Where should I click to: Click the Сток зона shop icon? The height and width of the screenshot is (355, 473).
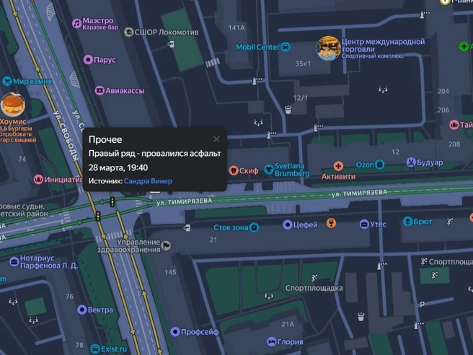(x=255, y=227)
